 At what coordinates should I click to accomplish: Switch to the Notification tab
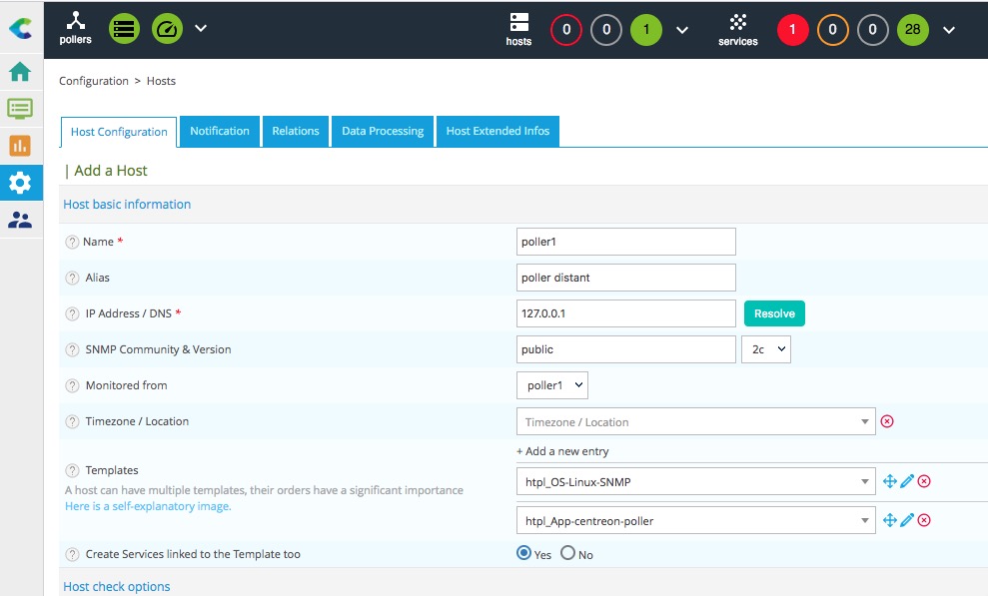click(x=220, y=132)
